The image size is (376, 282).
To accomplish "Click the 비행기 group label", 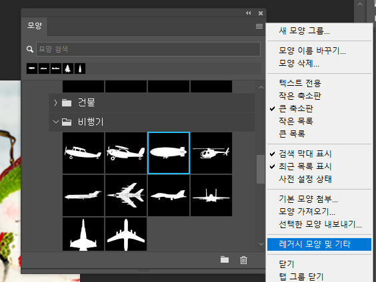I will [91, 122].
